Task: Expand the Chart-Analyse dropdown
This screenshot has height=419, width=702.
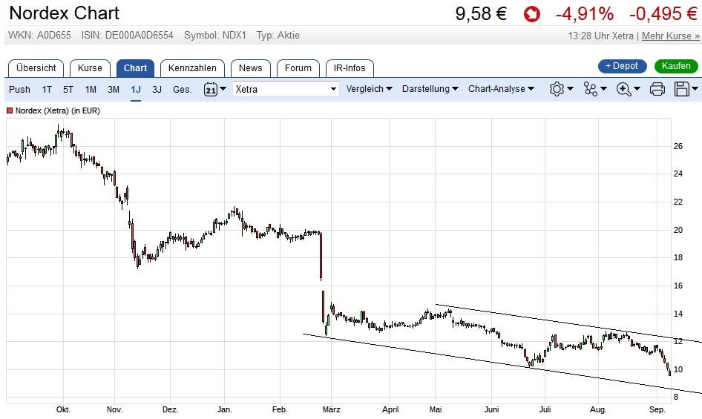Action: pyautogui.click(x=502, y=89)
